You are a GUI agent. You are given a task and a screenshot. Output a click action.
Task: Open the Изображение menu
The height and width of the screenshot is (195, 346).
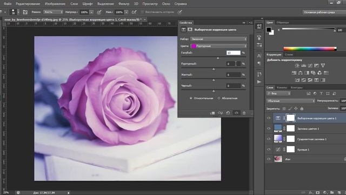[x=55, y=4]
